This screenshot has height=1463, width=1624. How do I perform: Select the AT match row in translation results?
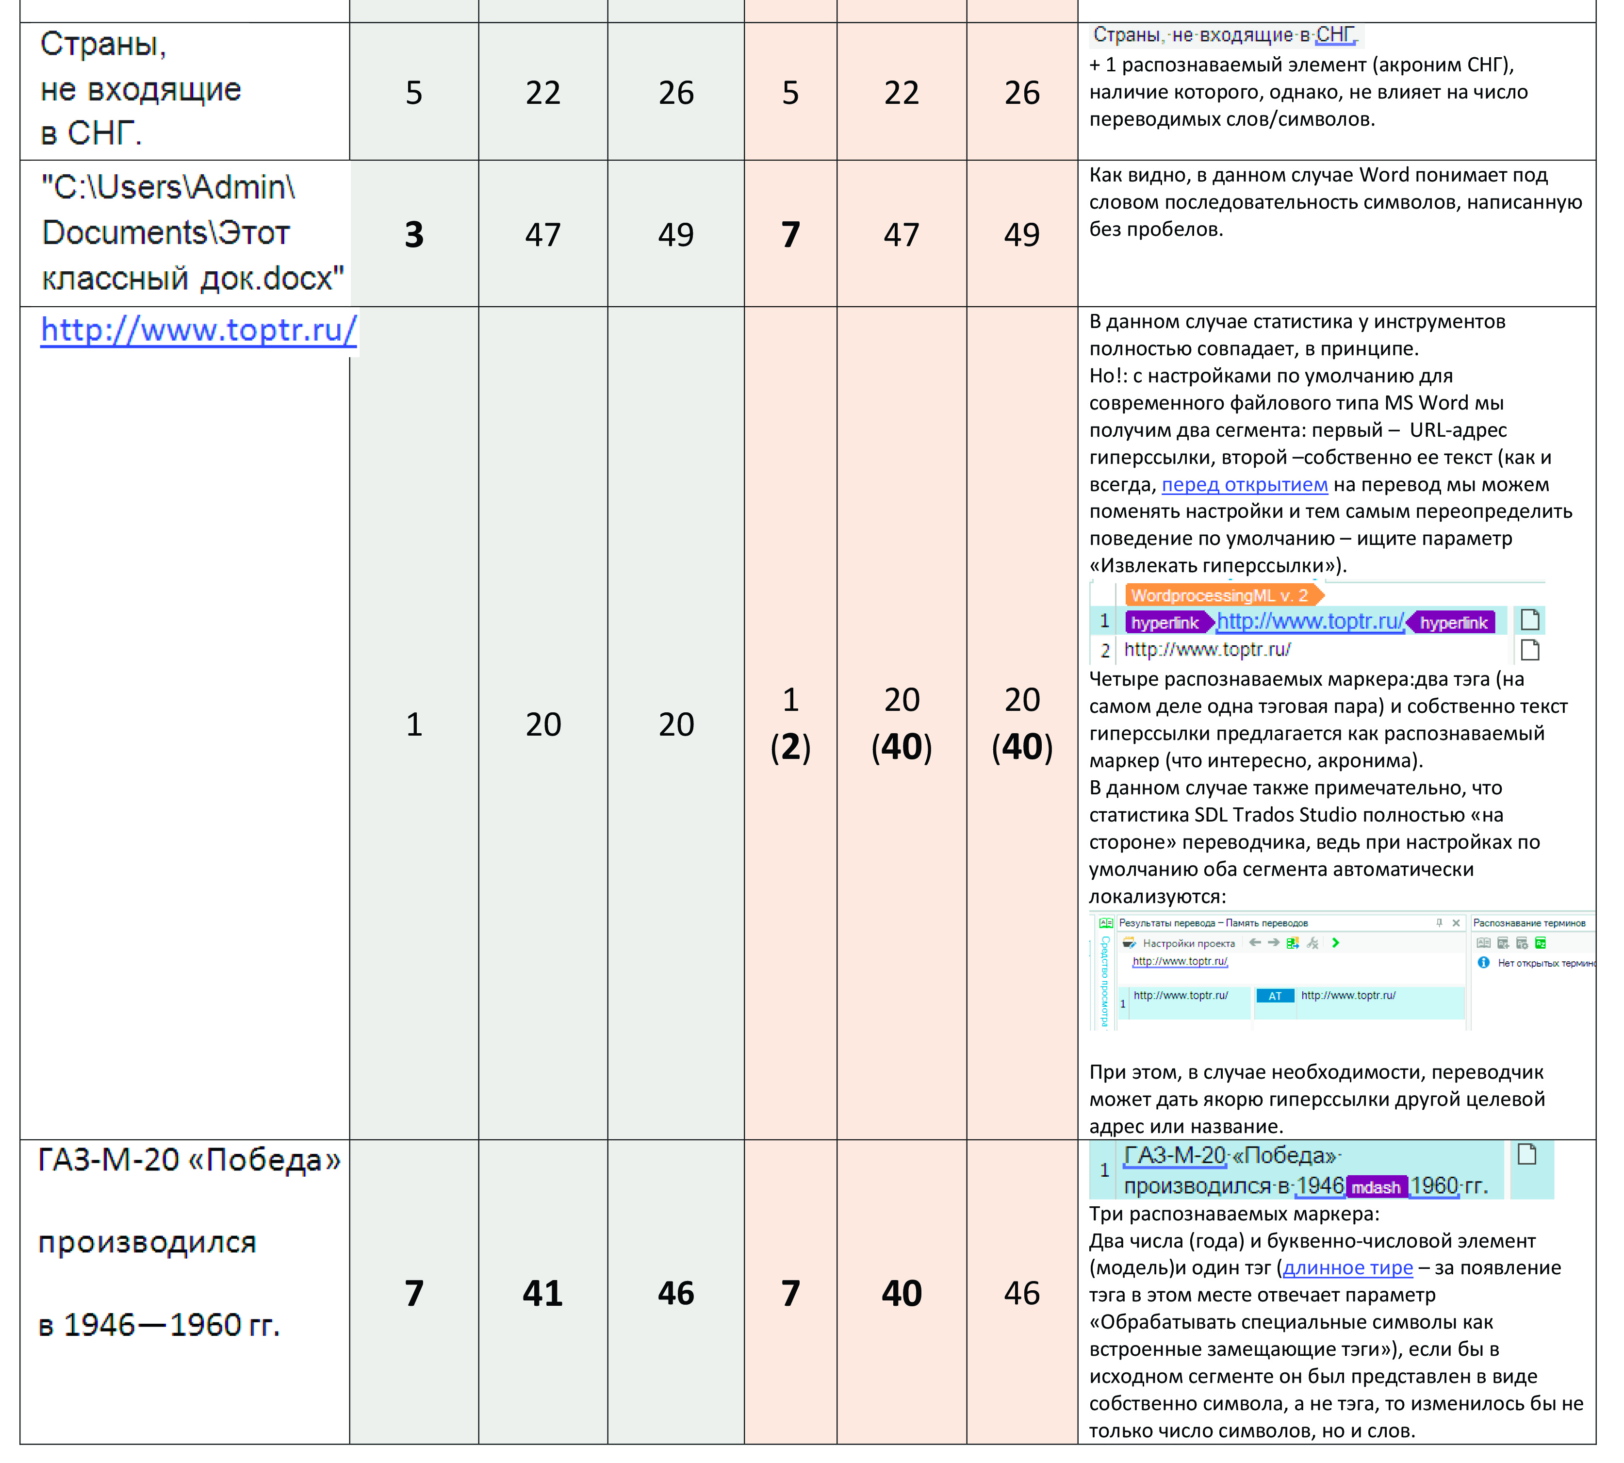(x=1275, y=996)
